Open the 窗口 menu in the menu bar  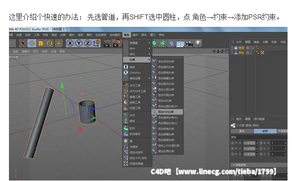click(x=153, y=35)
